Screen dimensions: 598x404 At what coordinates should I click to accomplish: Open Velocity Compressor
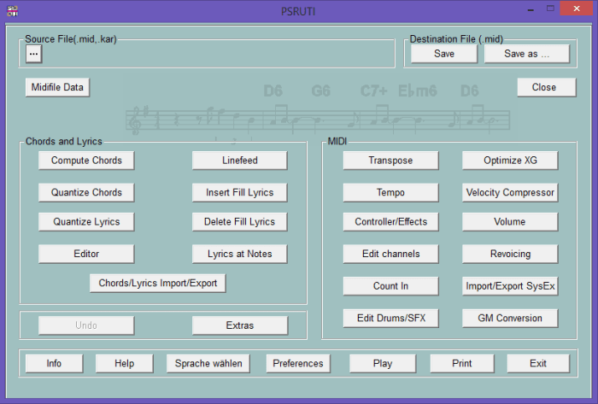click(510, 192)
